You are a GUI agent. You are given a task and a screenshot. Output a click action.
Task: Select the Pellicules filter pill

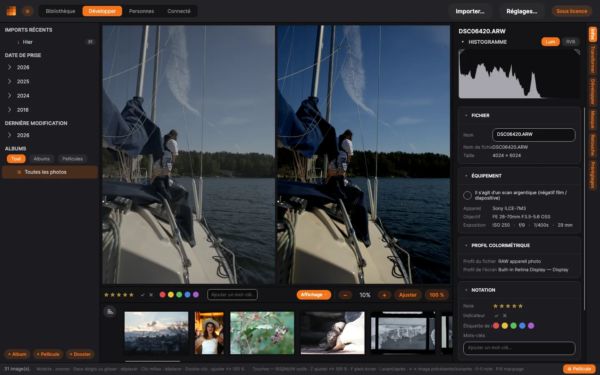coord(72,159)
